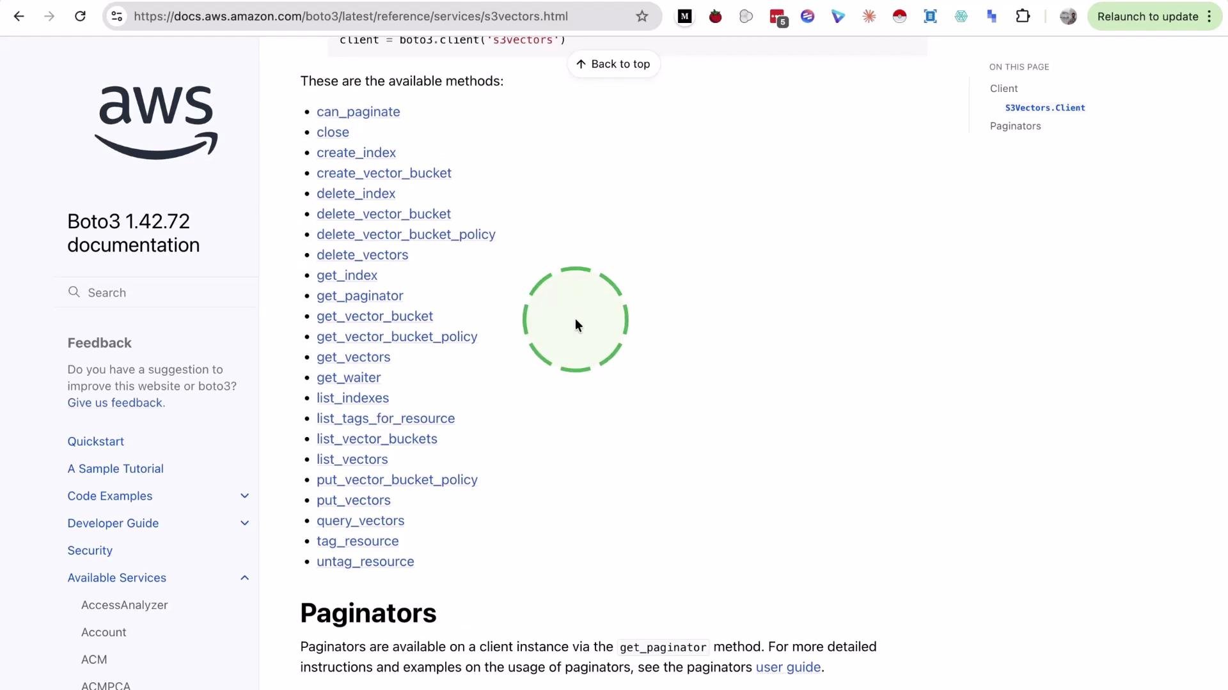Open the delete_vector_bucket_policy method link
This screenshot has width=1228, height=690.
[406, 234]
